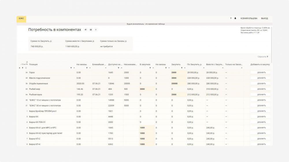Click the Закупить value 20000 cell

pyautogui.click(x=178, y=84)
